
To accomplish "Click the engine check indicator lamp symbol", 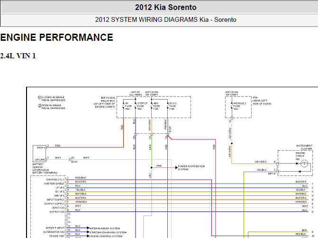I will pyautogui.click(x=304, y=164).
